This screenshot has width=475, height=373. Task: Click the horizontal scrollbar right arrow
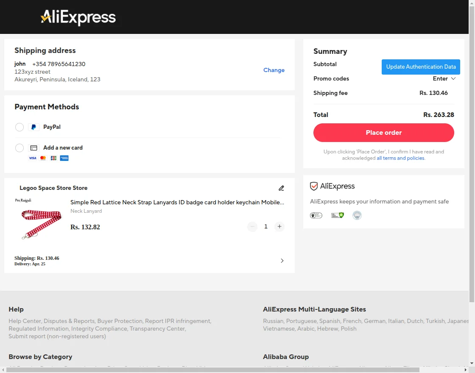click(466, 370)
